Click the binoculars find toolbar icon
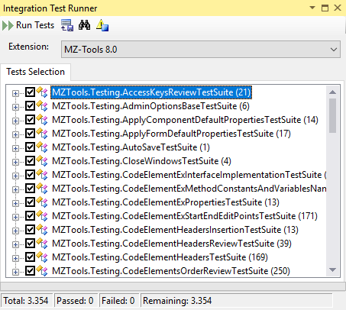 [84, 25]
